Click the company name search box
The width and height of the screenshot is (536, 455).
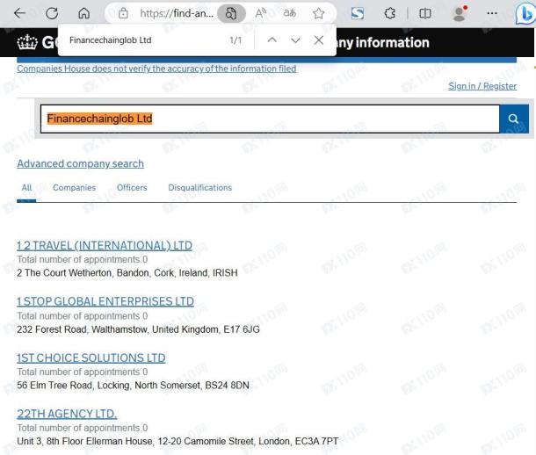(x=270, y=119)
